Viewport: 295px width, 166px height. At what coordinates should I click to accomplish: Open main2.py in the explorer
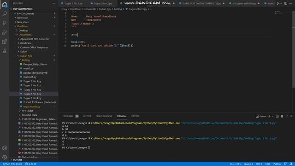point(34,69)
